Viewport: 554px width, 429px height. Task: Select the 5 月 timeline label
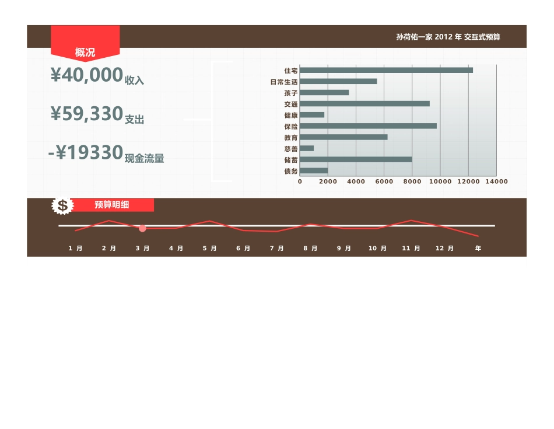[209, 248]
